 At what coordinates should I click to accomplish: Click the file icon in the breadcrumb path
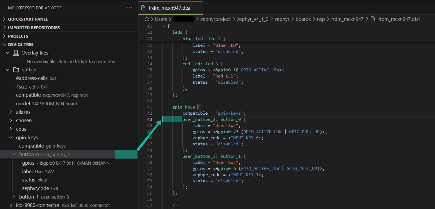tap(373, 19)
